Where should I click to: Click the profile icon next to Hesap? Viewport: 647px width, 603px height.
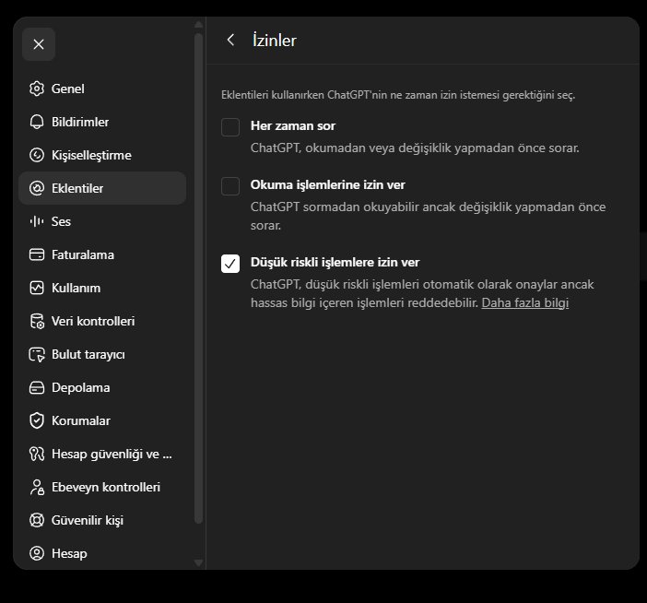(37, 553)
